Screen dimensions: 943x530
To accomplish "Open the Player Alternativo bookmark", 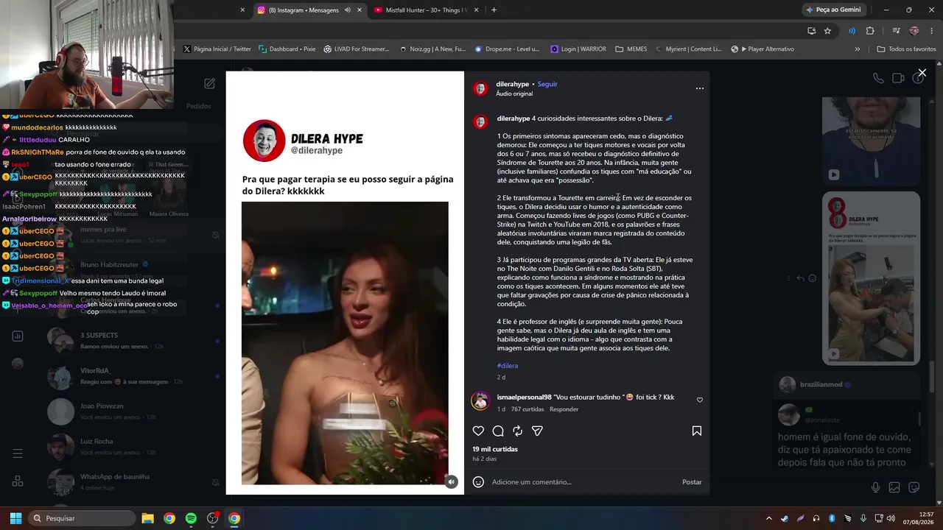I will point(763,49).
